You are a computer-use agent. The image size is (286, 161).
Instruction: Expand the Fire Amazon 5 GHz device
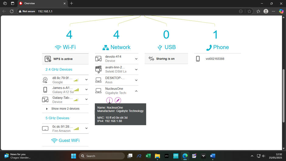pos(86,128)
